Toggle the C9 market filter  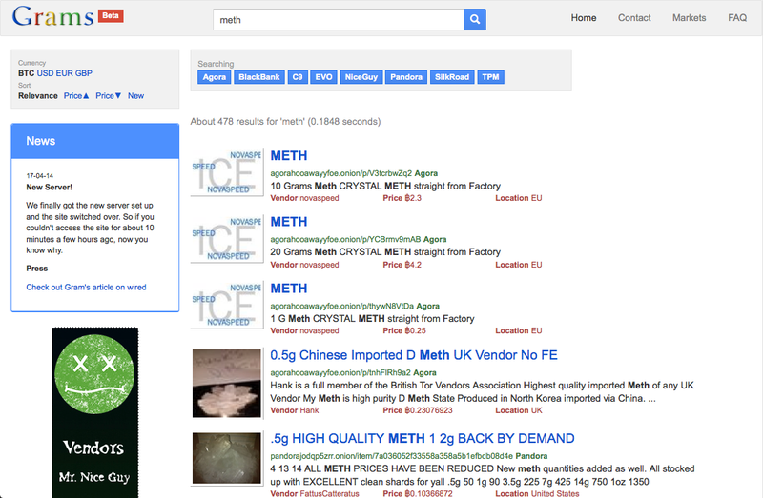[x=298, y=77]
